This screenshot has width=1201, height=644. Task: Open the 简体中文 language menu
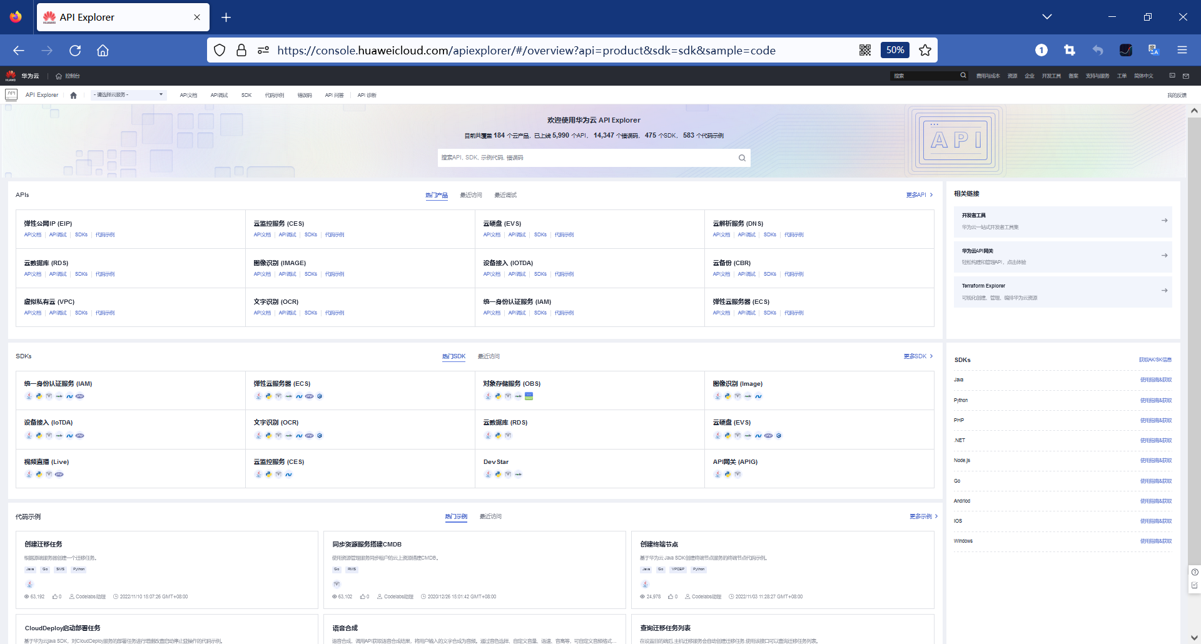point(1143,76)
